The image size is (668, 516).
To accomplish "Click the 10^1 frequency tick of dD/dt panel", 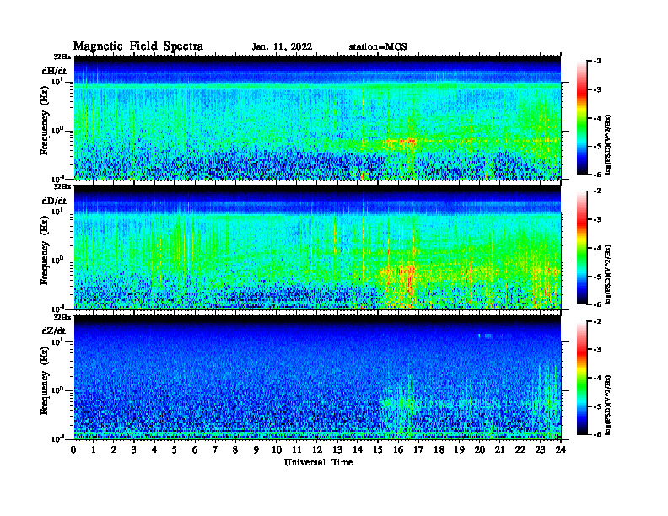I will 57,211.
